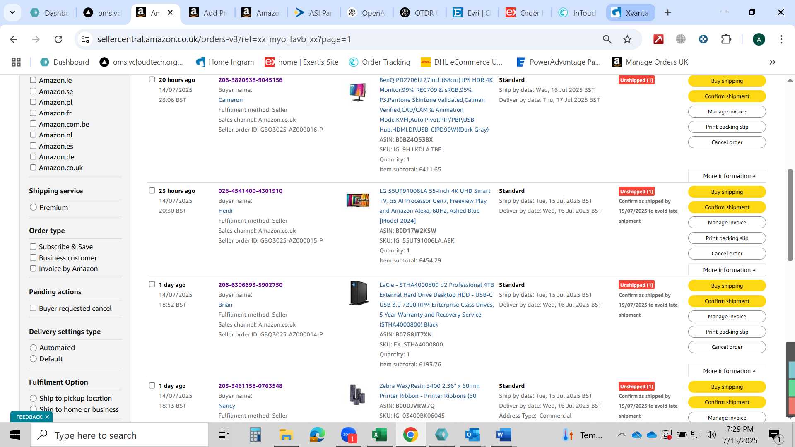Viewport: 795px width, 447px height.
Task: Select order checkbox for 026-4541400-4301910
Action: [152, 191]
